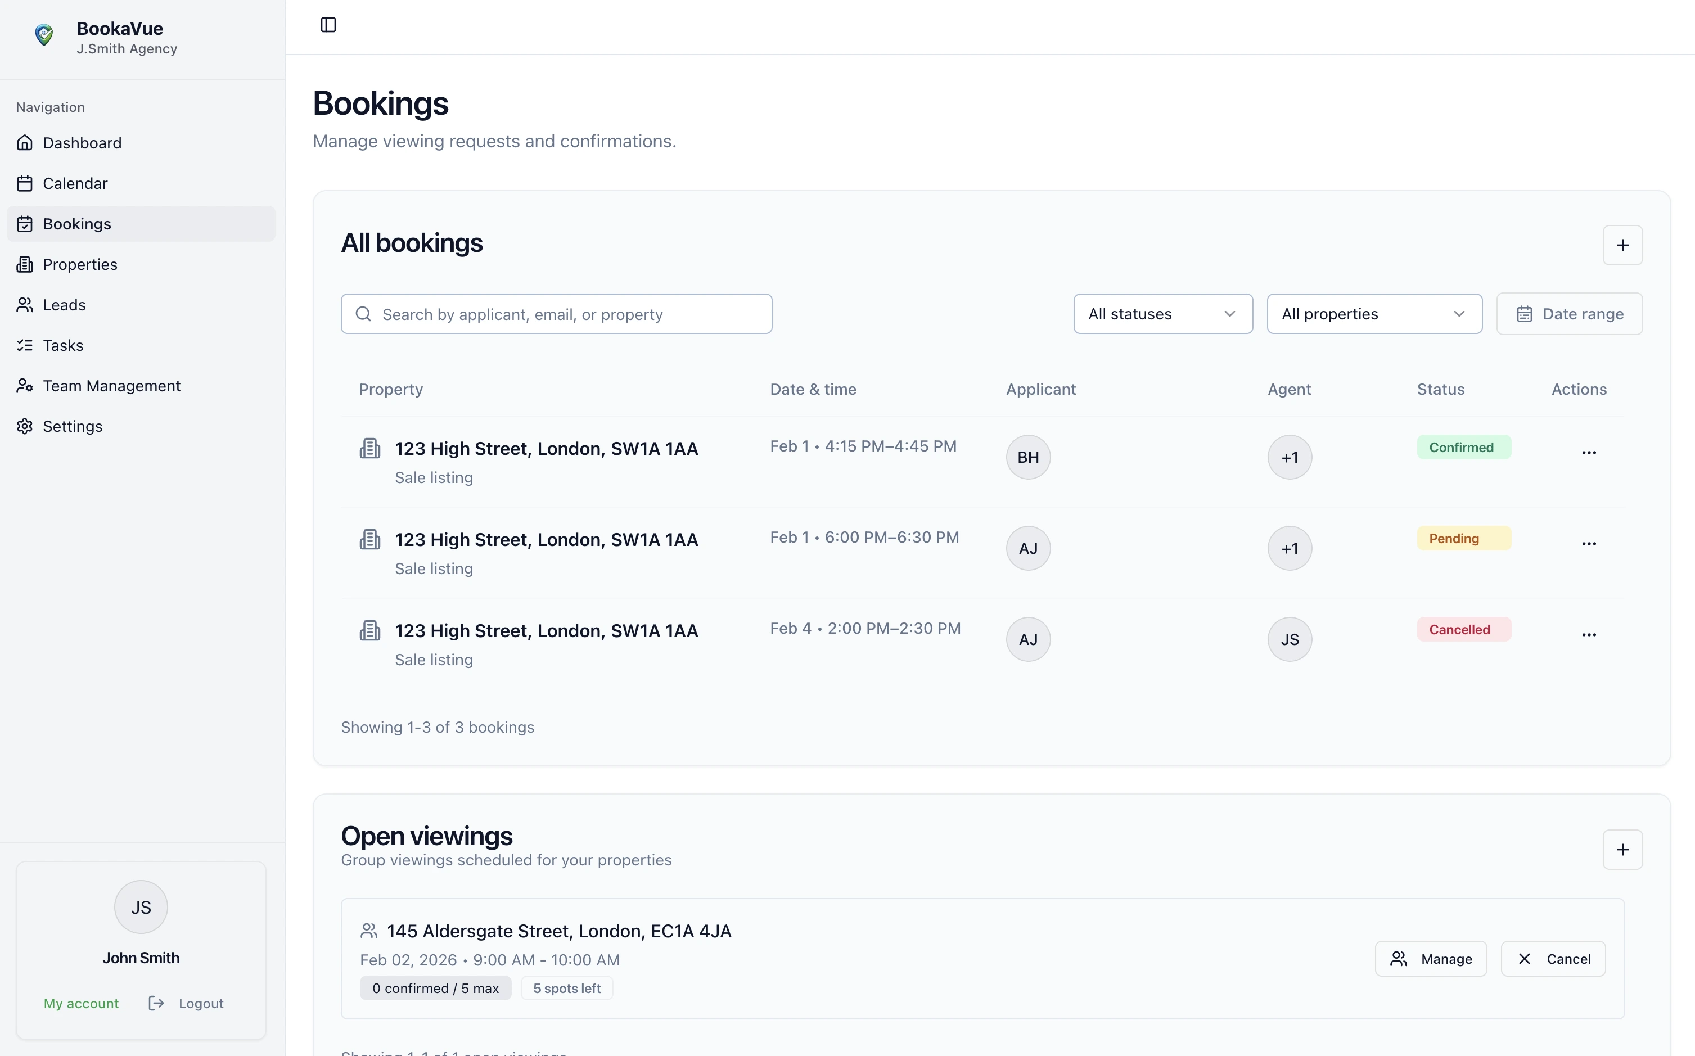
Task: Open Dashboard via the home icon
Action: coord(25,142)
